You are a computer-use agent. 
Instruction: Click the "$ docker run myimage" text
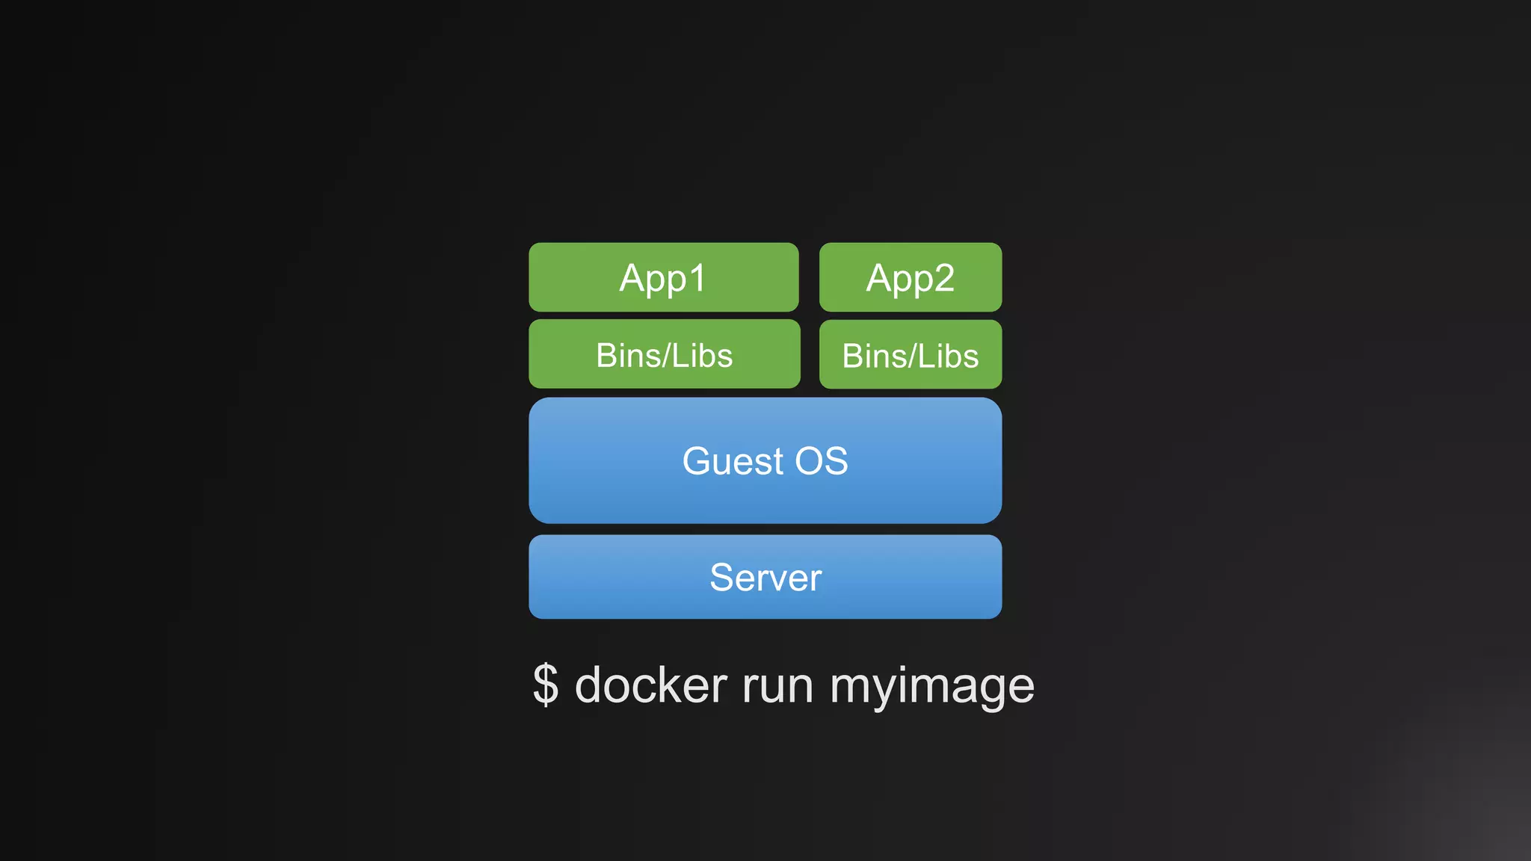pos(783,685)
